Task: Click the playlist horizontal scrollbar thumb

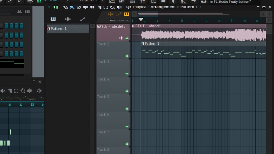Action: point(148,14)
